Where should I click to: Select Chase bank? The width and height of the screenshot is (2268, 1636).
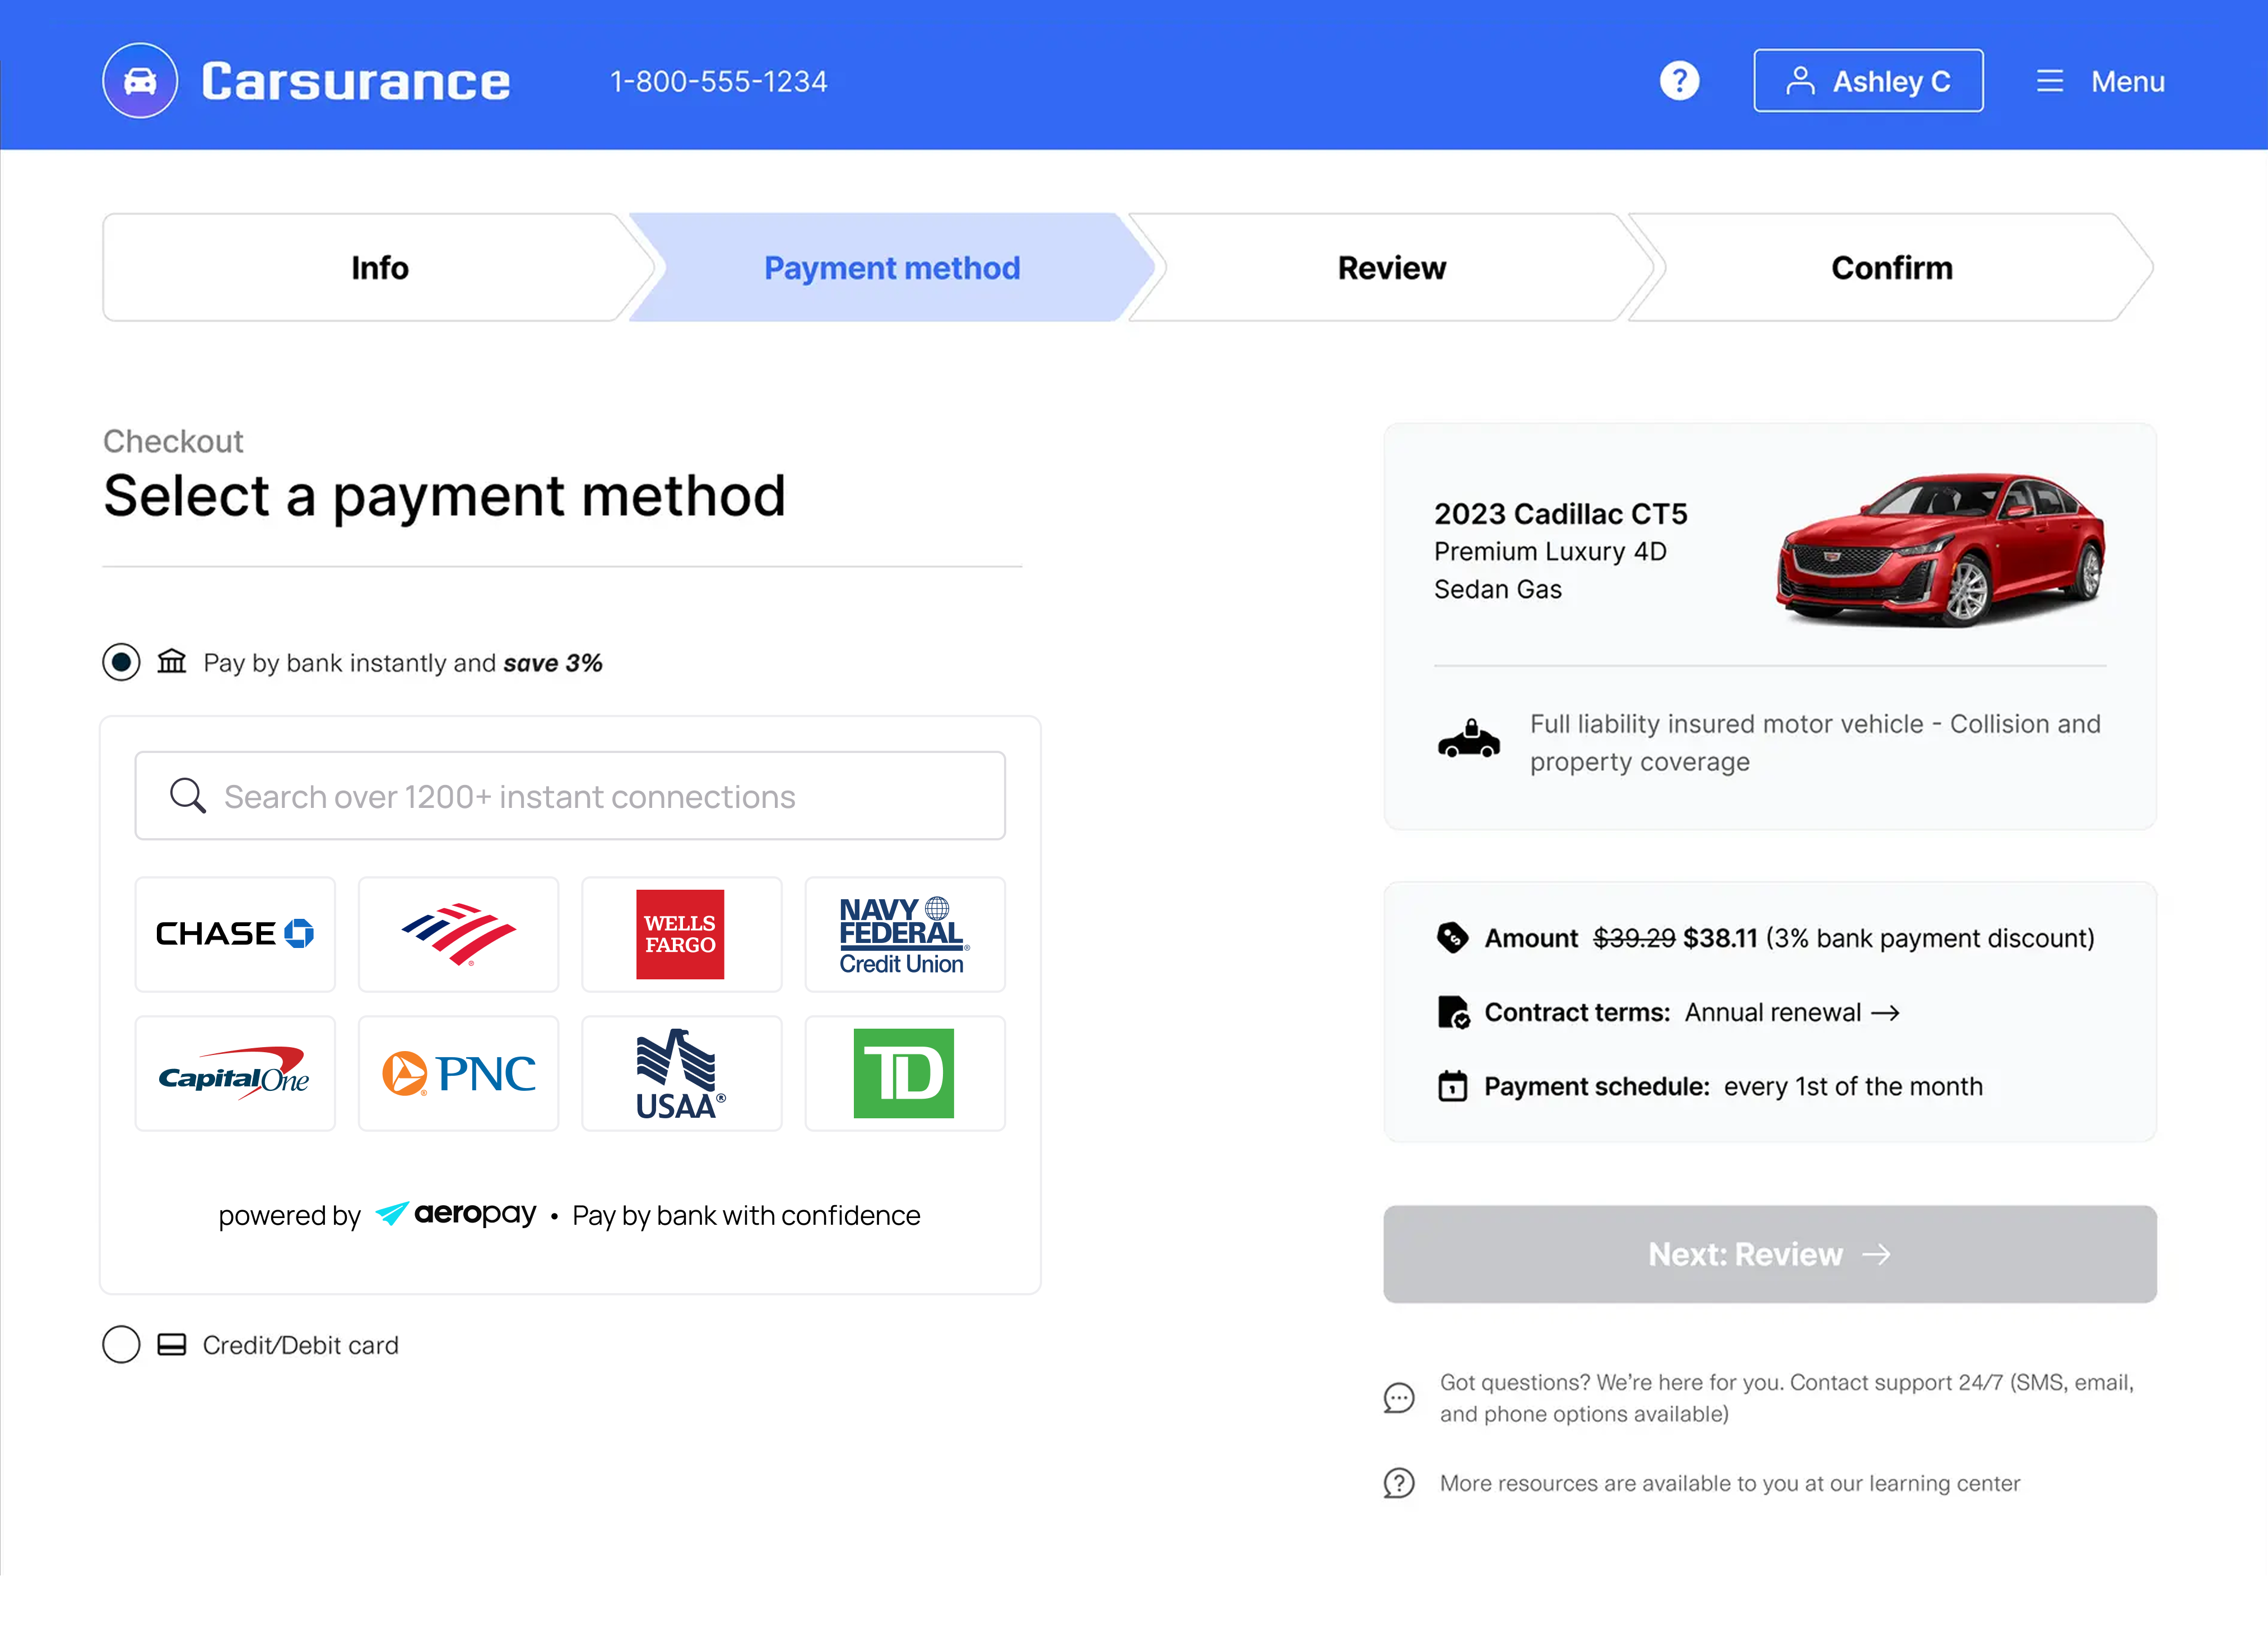(235, 934)
